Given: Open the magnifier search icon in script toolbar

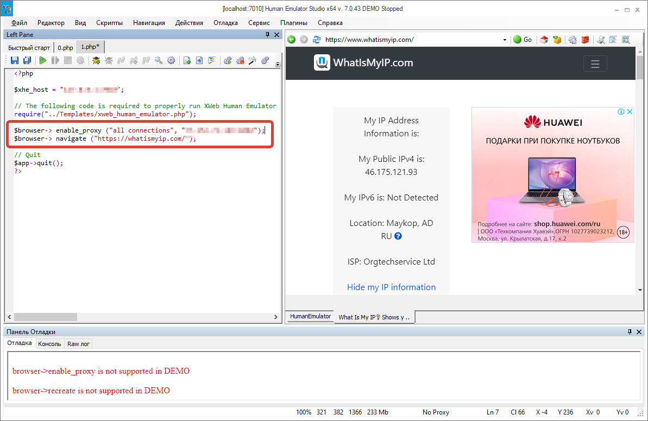Looking at the screenshot, I should pos(159,60).
